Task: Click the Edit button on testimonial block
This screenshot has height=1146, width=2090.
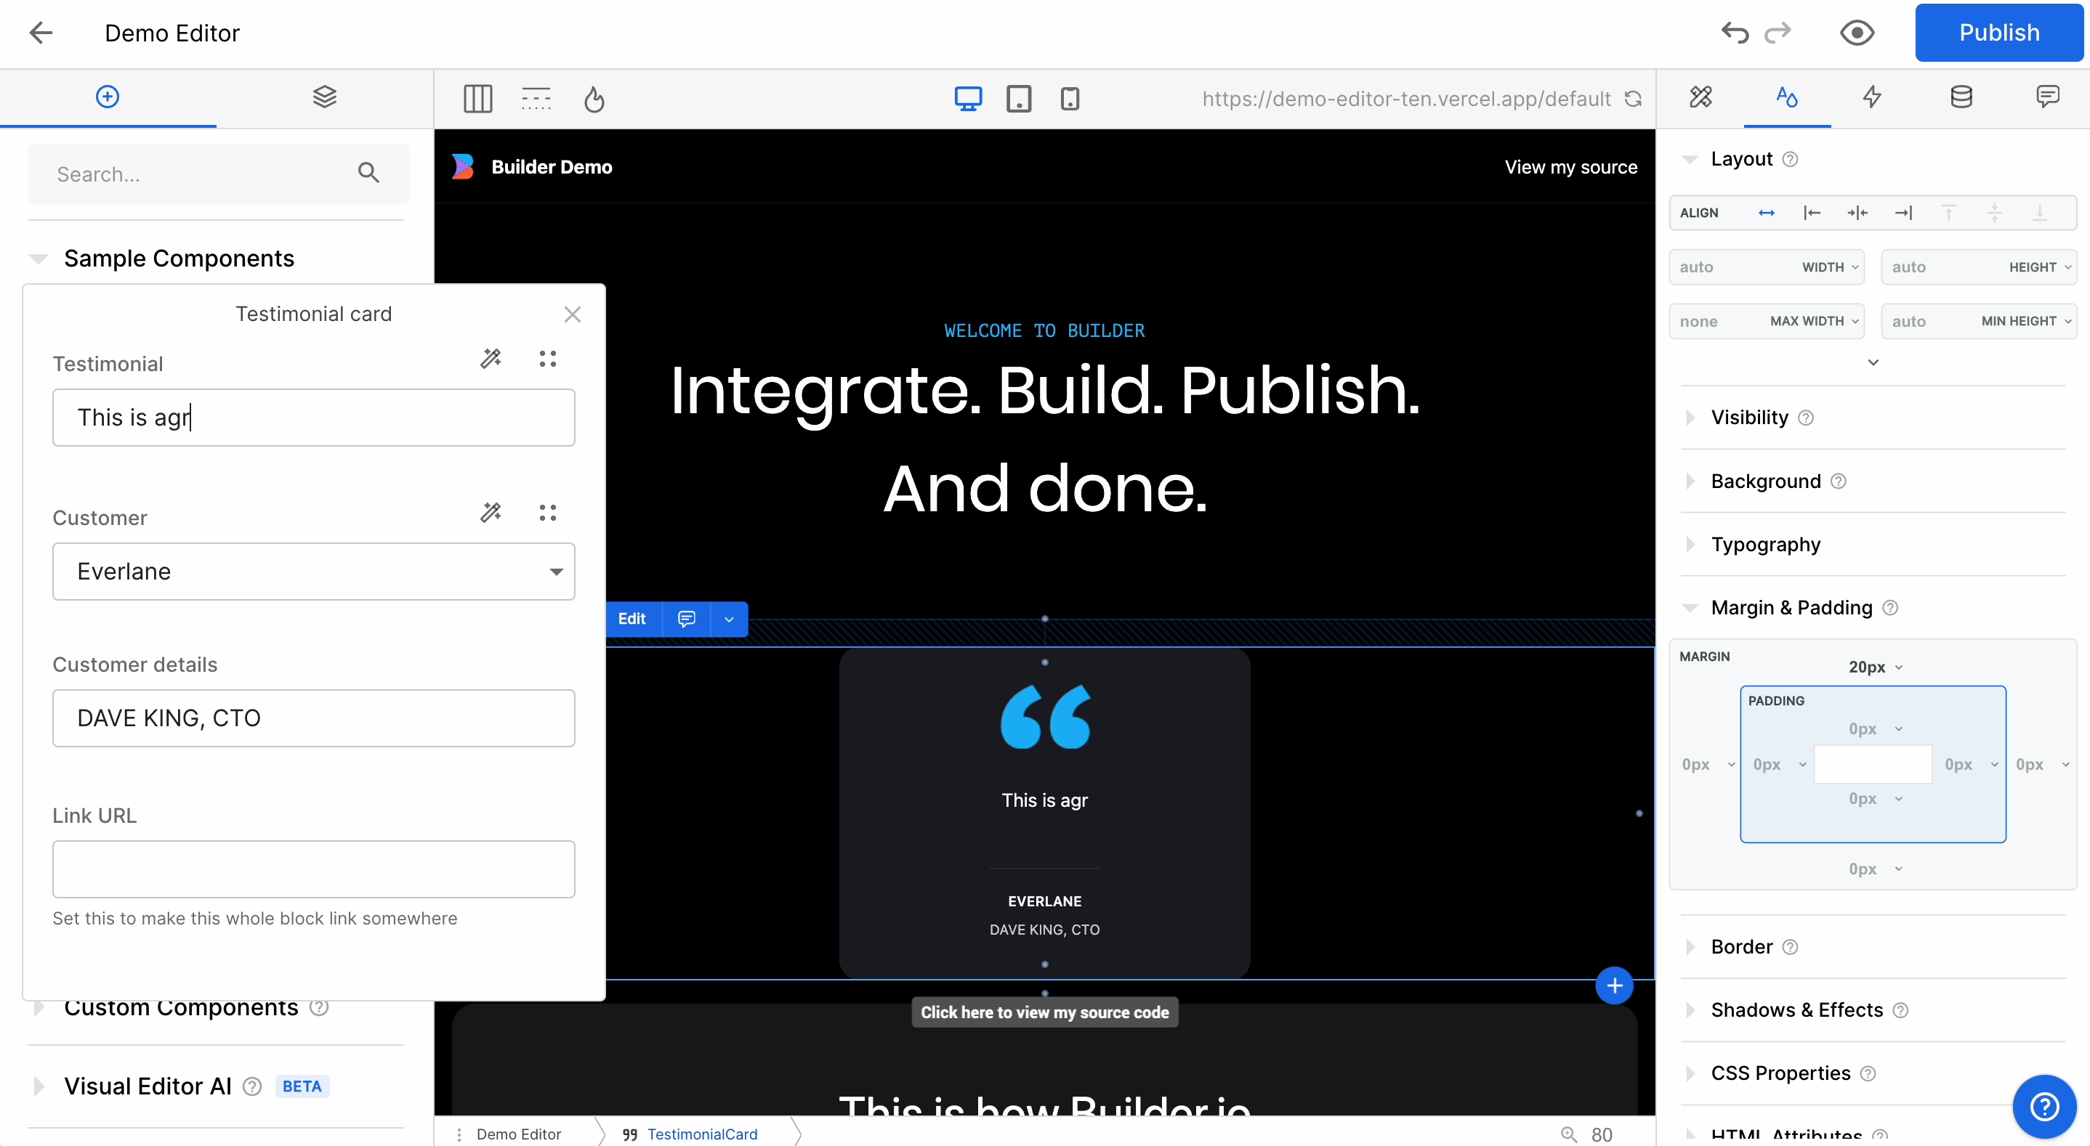Action: (x=632, y=619)
